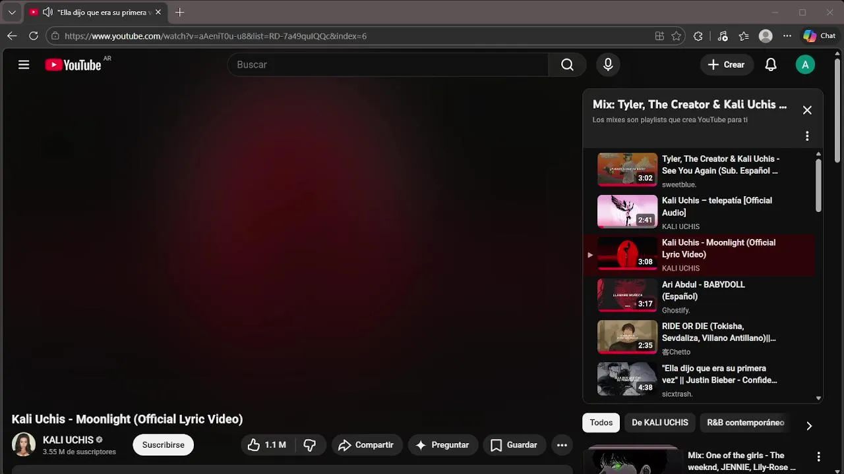Play See You Again playlist thumbnail
The width and height of the screenshot is (844, 474).
(627, 170)
